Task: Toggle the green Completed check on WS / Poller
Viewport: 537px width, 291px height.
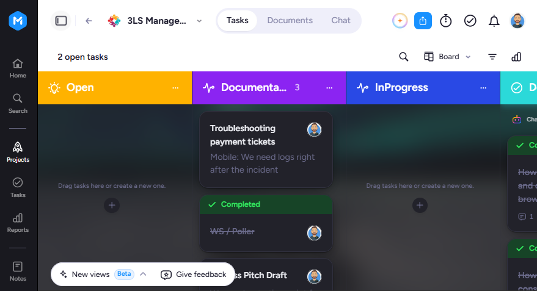Action: click(212, 204)
